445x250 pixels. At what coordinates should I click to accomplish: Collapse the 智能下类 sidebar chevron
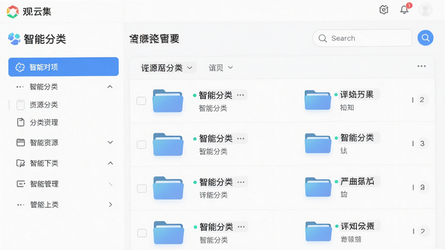pos(110,163)
